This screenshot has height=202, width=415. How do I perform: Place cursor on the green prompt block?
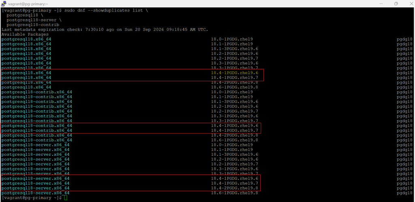coord(66,198)
